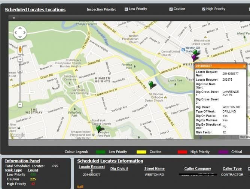Toggle the Low Priority checkbox
Image resolution: width=250 pixels, height=189 pixels.
click(126, 9)
